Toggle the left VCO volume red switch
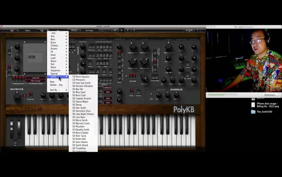Screen dimensions: 282x177 coord(131,76)
